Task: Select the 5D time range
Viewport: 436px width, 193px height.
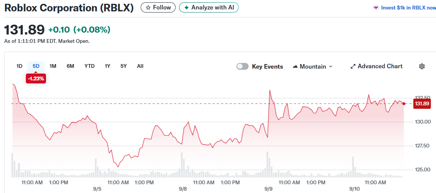Action: pos(36,66)
